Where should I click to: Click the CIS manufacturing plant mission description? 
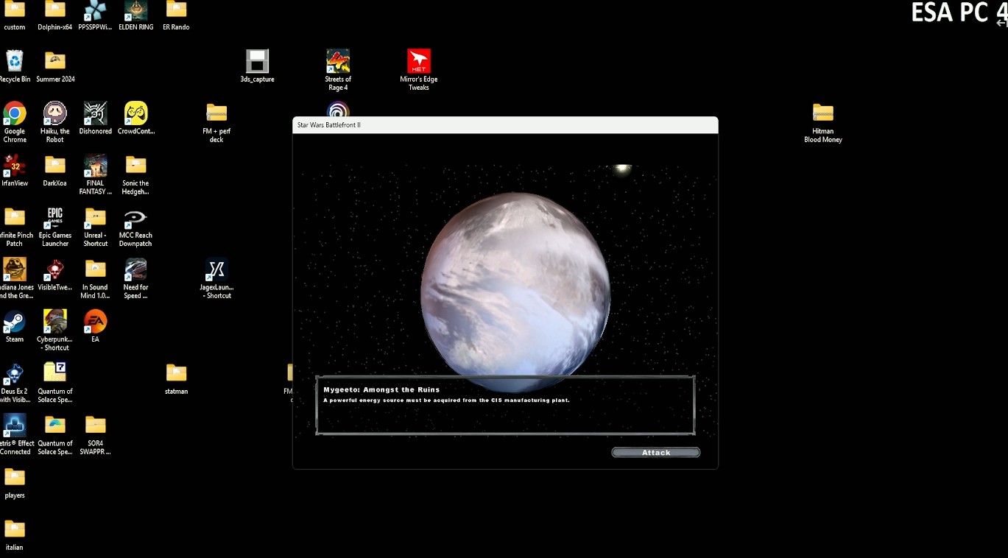point(446,400)
